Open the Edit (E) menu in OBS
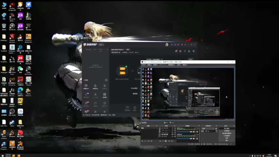279x157 pixels. (150, 65)
